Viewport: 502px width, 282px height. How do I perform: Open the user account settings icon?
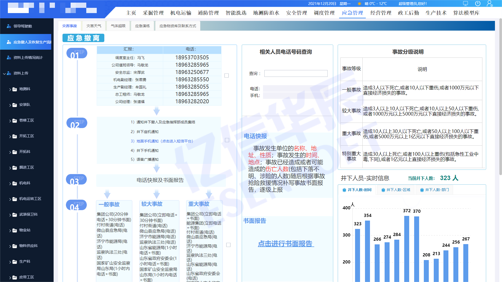489,4
